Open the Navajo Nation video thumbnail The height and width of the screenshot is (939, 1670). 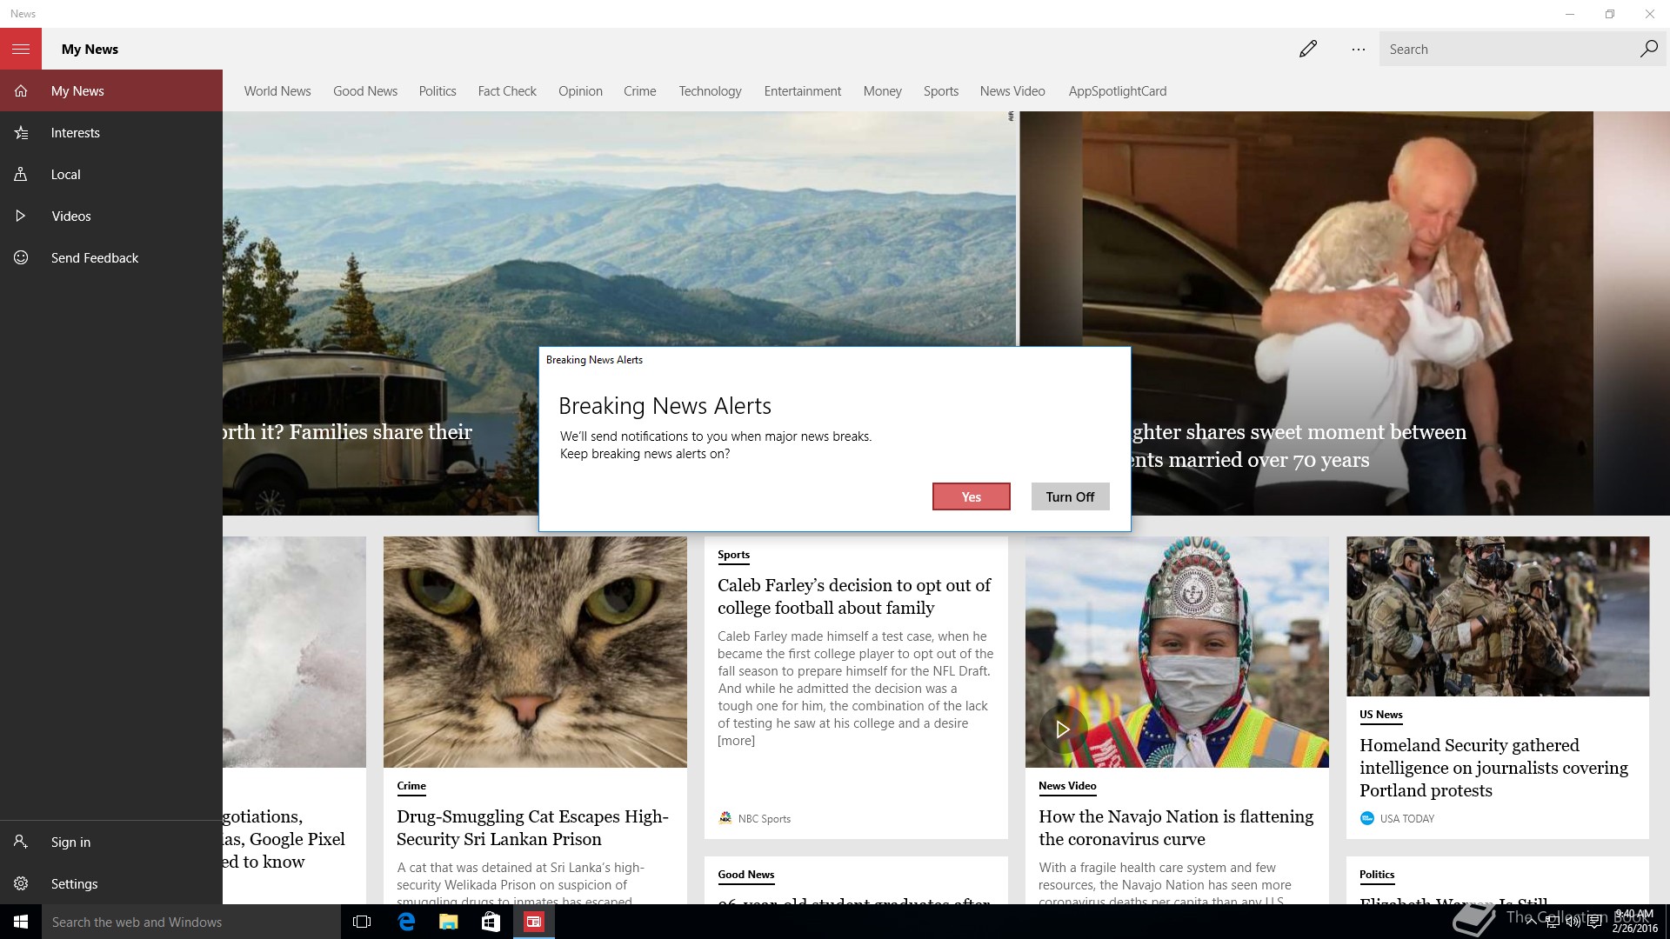pos(1177,651)
